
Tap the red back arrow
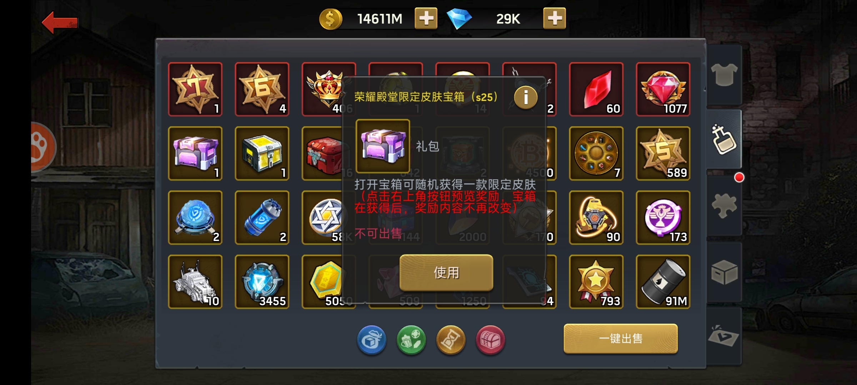60,22
